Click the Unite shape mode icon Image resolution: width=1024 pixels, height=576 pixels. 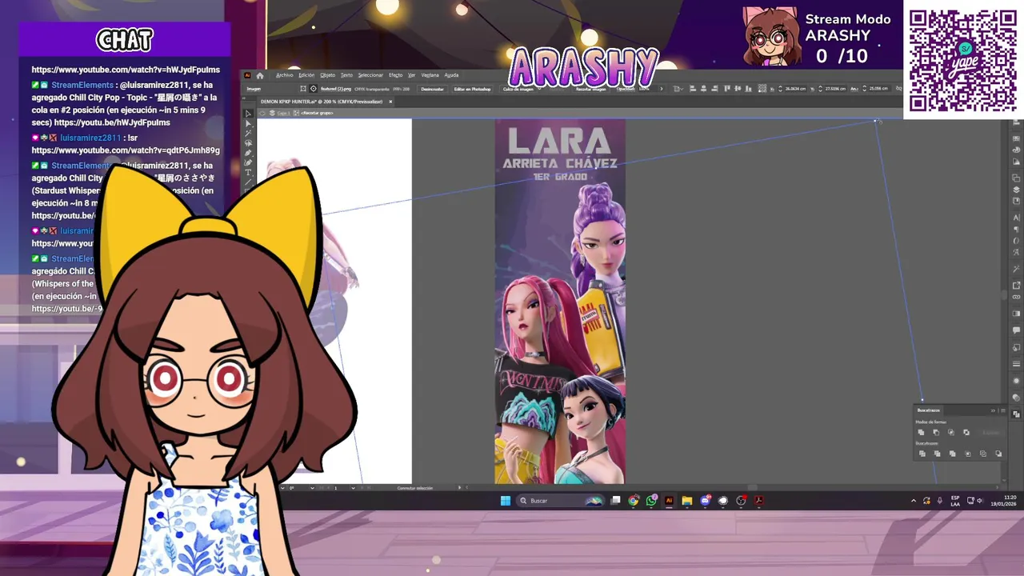[x=921, y=432]
